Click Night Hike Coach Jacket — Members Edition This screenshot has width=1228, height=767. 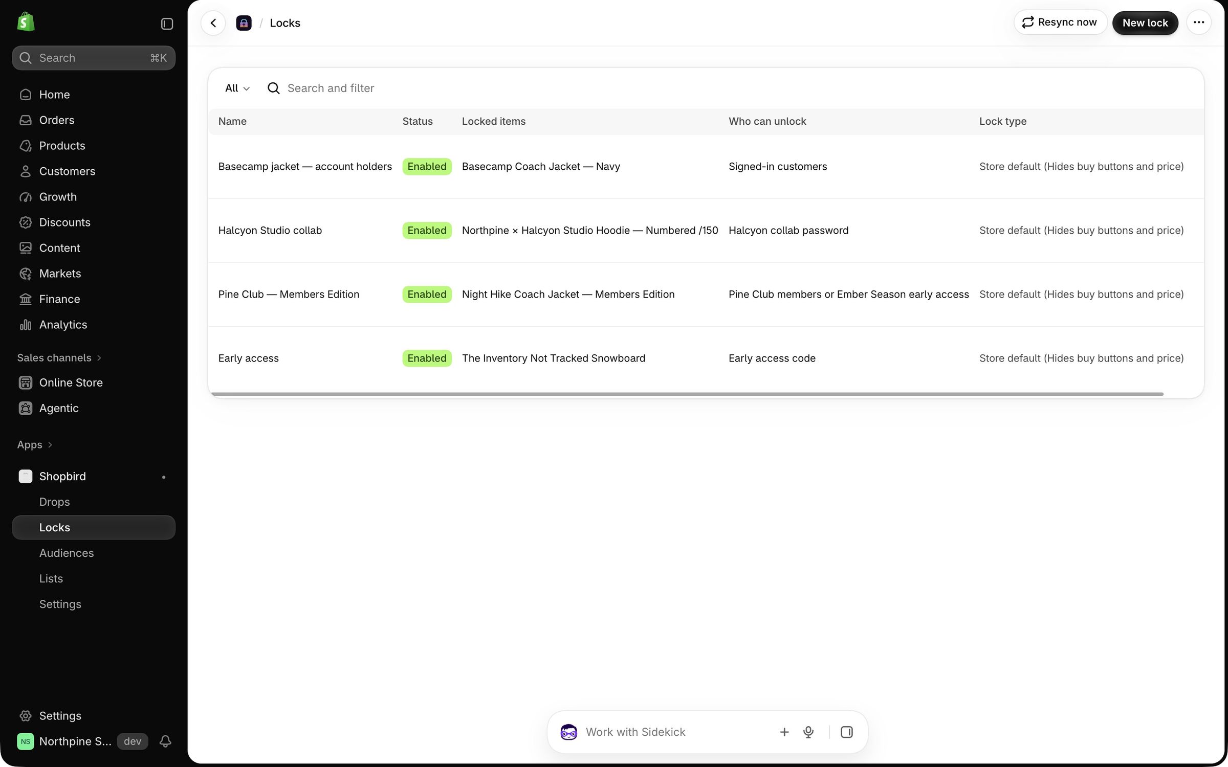point(568,295)
